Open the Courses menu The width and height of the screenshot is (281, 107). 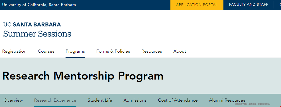coord(46,51)
